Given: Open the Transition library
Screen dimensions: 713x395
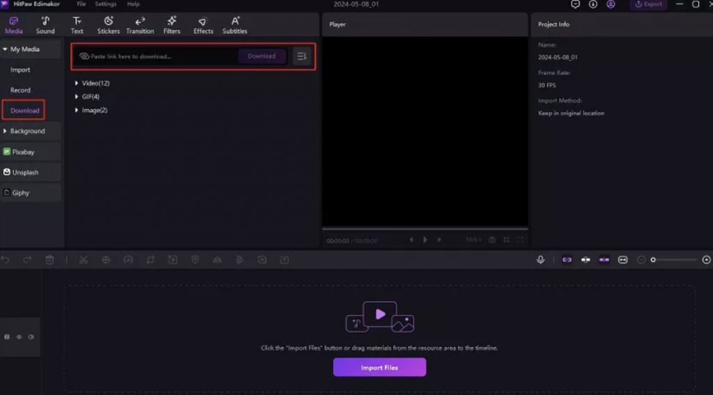Looking at the screenshot, I should coord(140,25).
